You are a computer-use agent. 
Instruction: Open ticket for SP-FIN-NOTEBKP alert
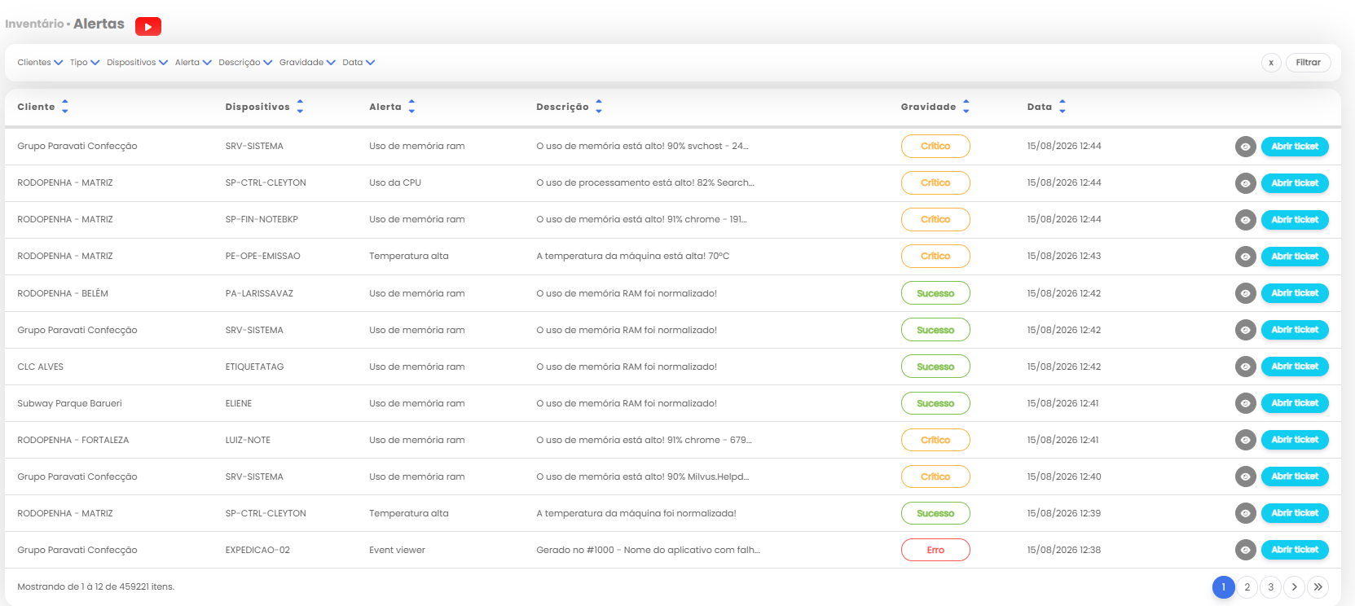tap(1295, 220)
